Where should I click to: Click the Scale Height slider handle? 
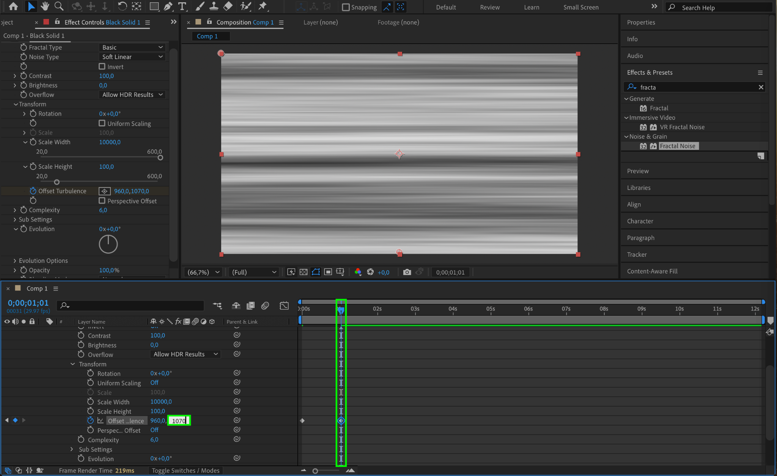(57, 182)
